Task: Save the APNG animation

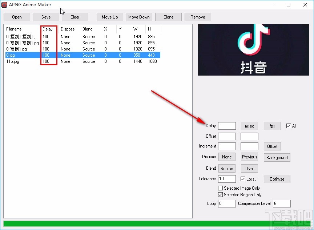Action: (x=46, y=17)
